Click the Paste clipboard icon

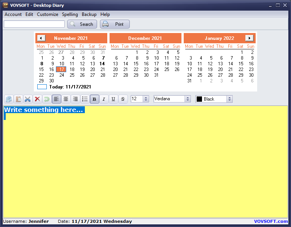(x=18, y=99)
